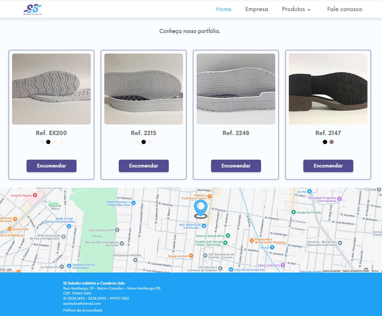Click Encomendar for Ref. EX200

(x=52, y=166)
